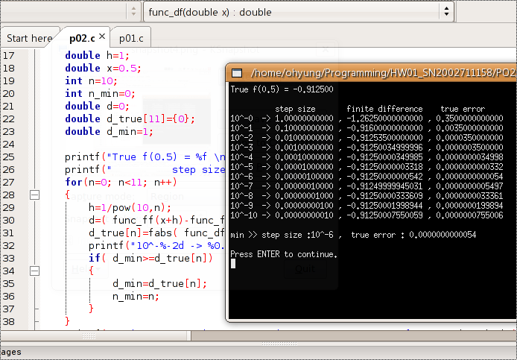Click the 'finite difference' header in terminal
Screen dimensions: 517x360
pyautogui.click(x=384, y=109)
